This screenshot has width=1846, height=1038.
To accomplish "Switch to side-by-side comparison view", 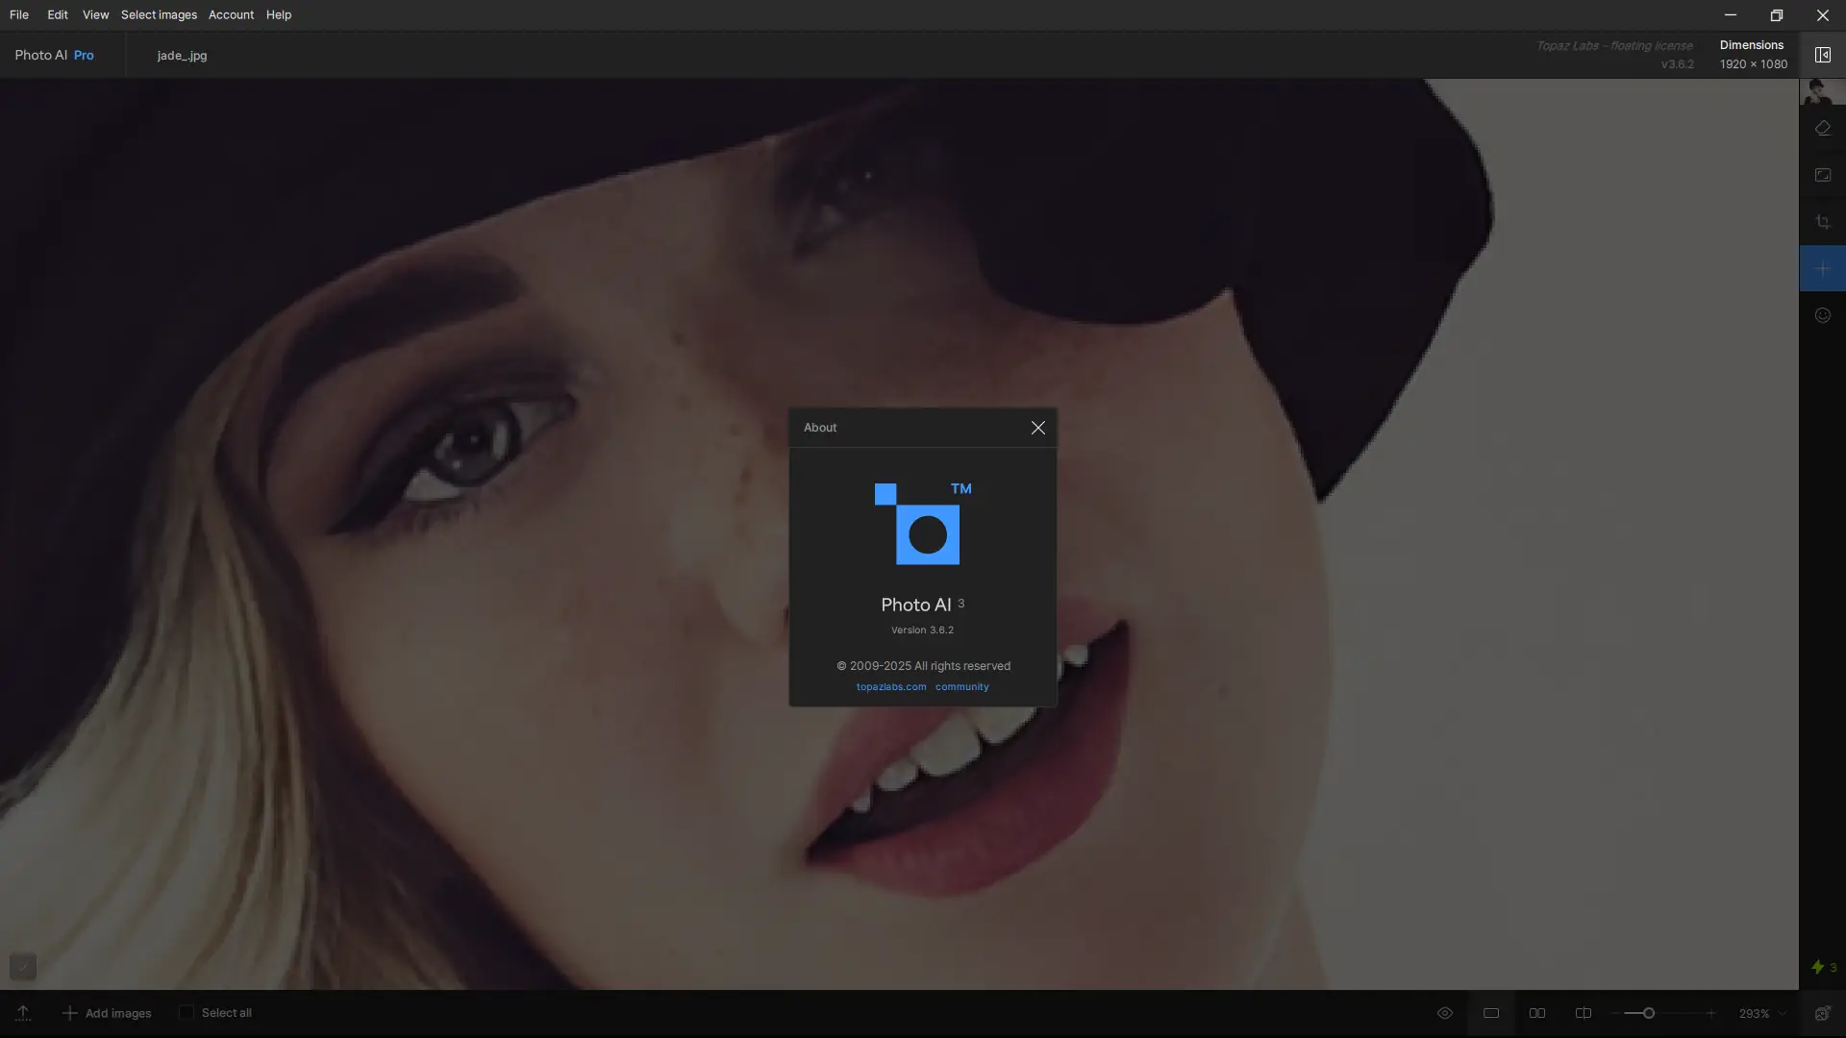I will pos(1537,1013).
